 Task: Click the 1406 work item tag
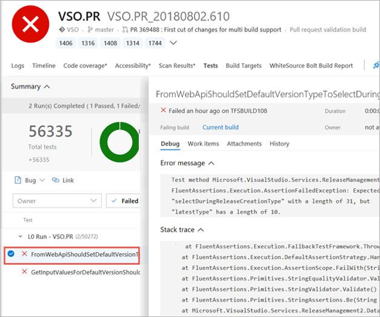(64, 43)
